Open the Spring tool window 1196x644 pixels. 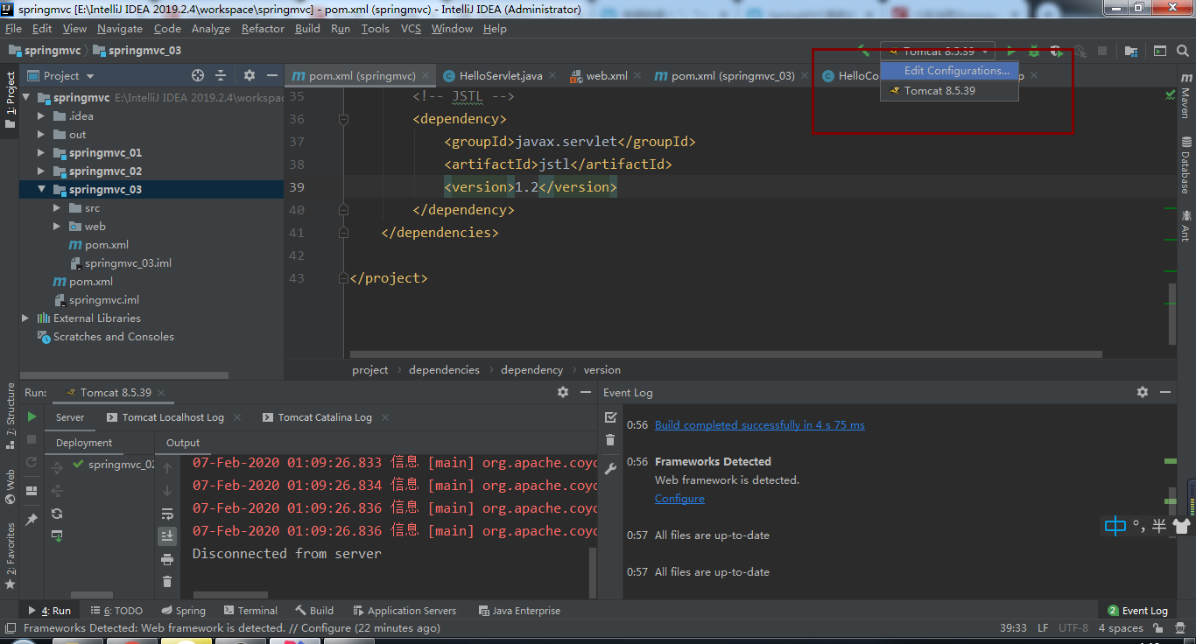(184, 611)
